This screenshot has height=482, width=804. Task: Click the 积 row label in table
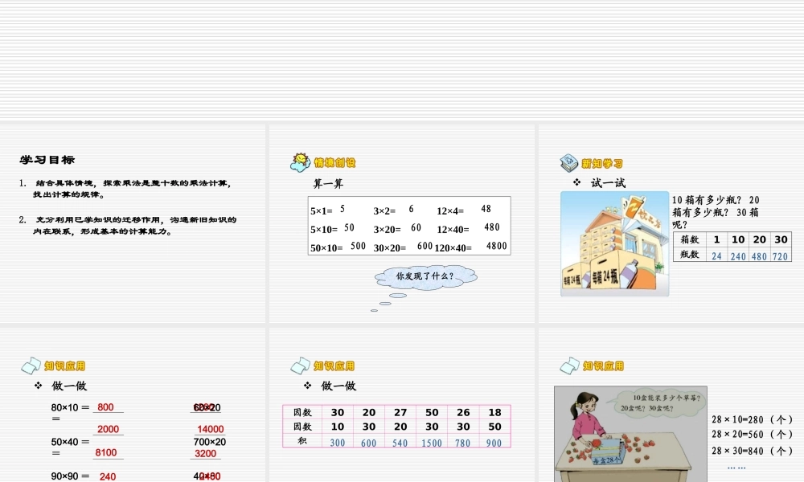pyautogui.click(x=302, y=440)
